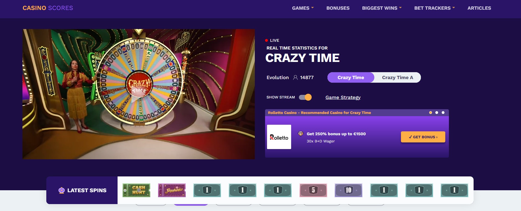
Task: Click the Get Bonus button
Action: [423, 137]
